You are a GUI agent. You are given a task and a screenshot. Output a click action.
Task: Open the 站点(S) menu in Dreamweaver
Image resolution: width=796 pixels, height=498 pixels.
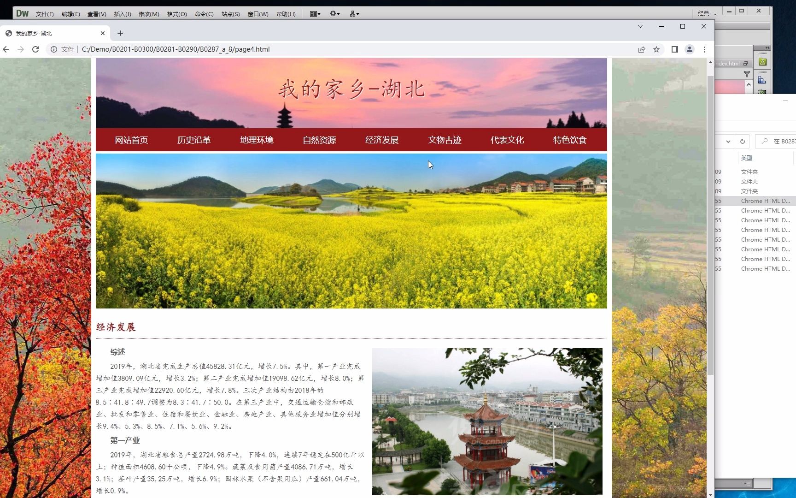(230, 14)
